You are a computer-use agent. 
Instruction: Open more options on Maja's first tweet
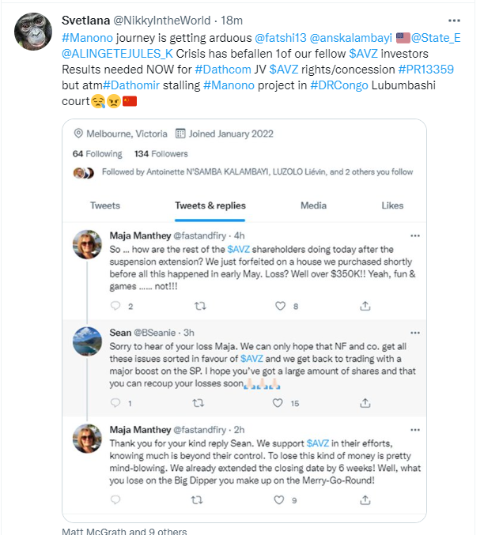click(x=414, y=235)
